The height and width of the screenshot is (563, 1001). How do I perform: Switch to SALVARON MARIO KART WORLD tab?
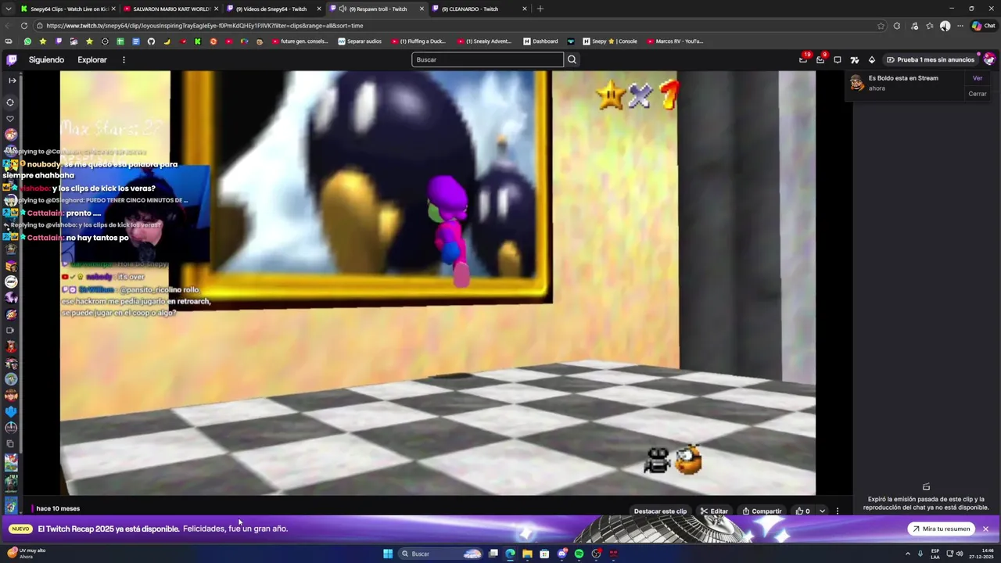170,9
